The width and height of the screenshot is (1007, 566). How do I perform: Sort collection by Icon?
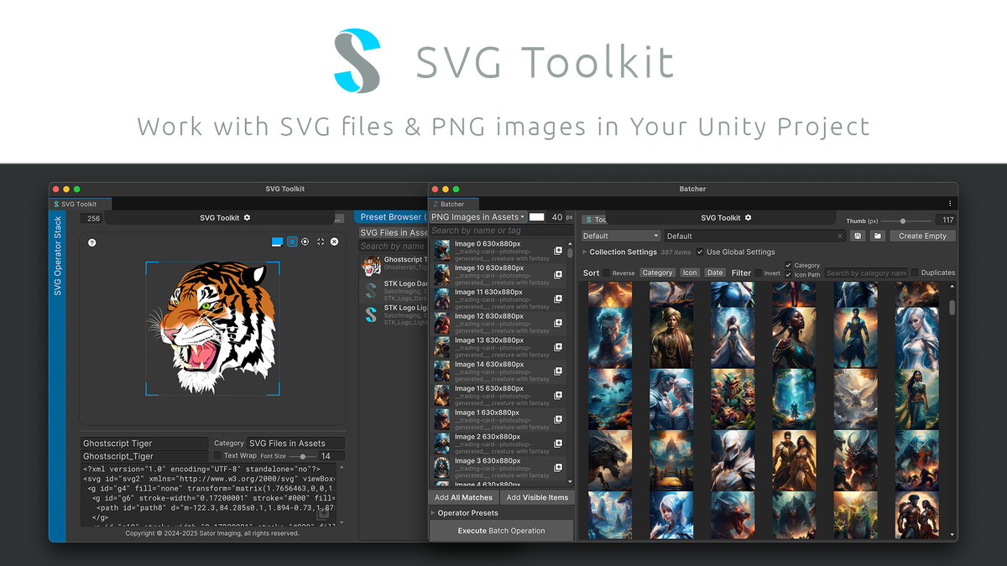tap(690, 273)
